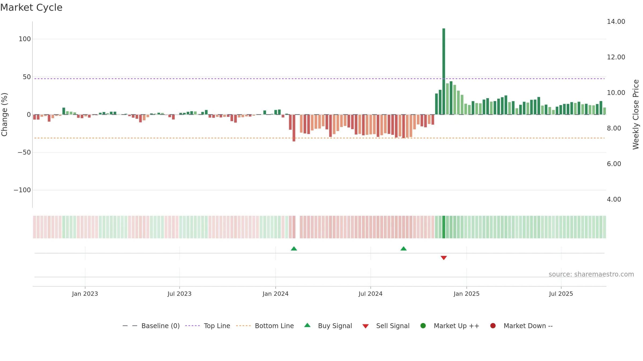Click the 100 tick on the Change axis

click(25, 39)
